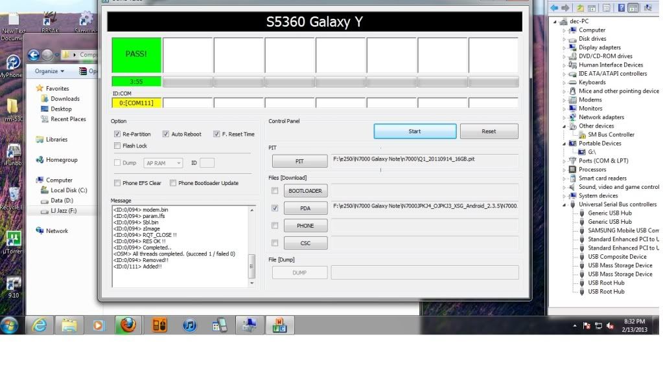Open iTunes from the taskbar
Screen dimensions: 663x372
(189, 325)
